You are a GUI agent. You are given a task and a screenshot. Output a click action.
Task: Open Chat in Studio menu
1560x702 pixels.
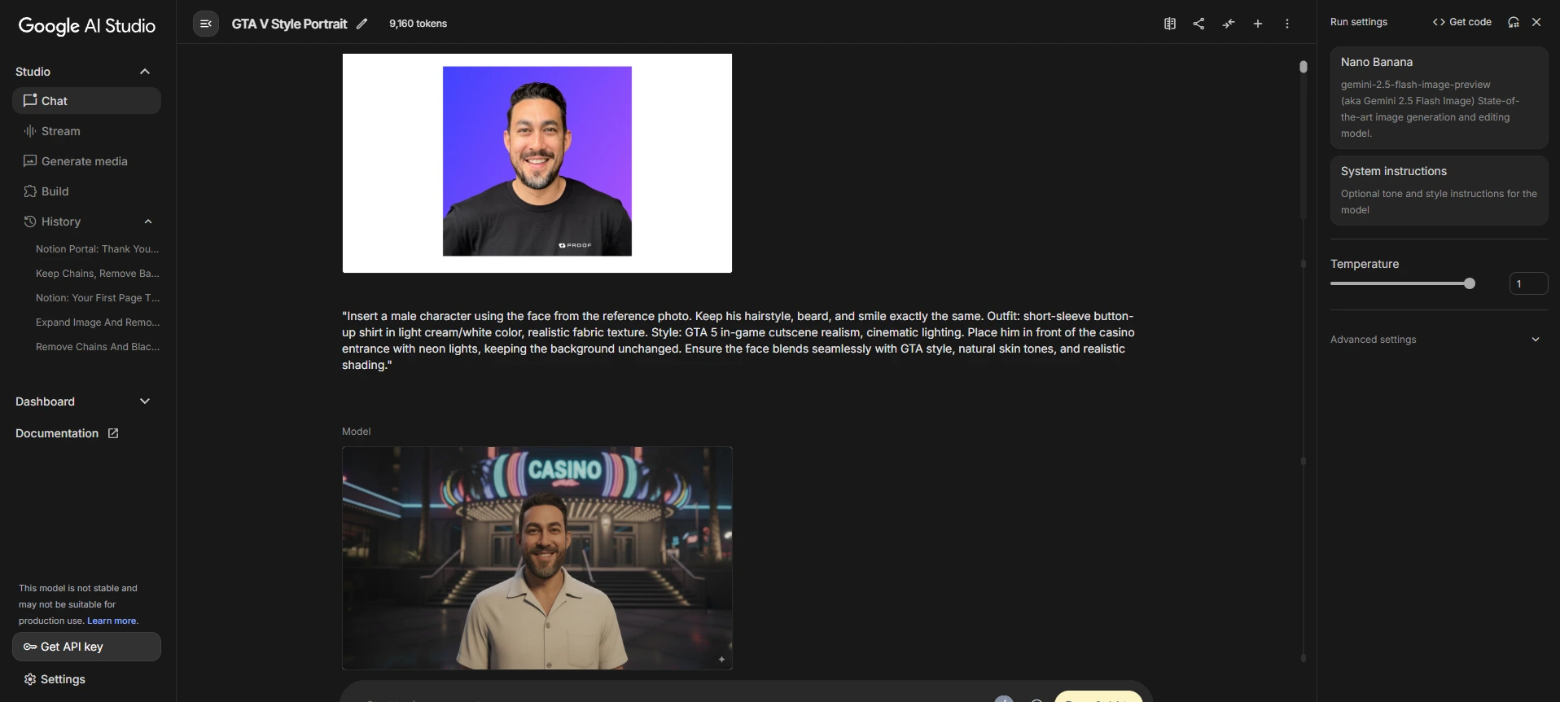[86, 101]
